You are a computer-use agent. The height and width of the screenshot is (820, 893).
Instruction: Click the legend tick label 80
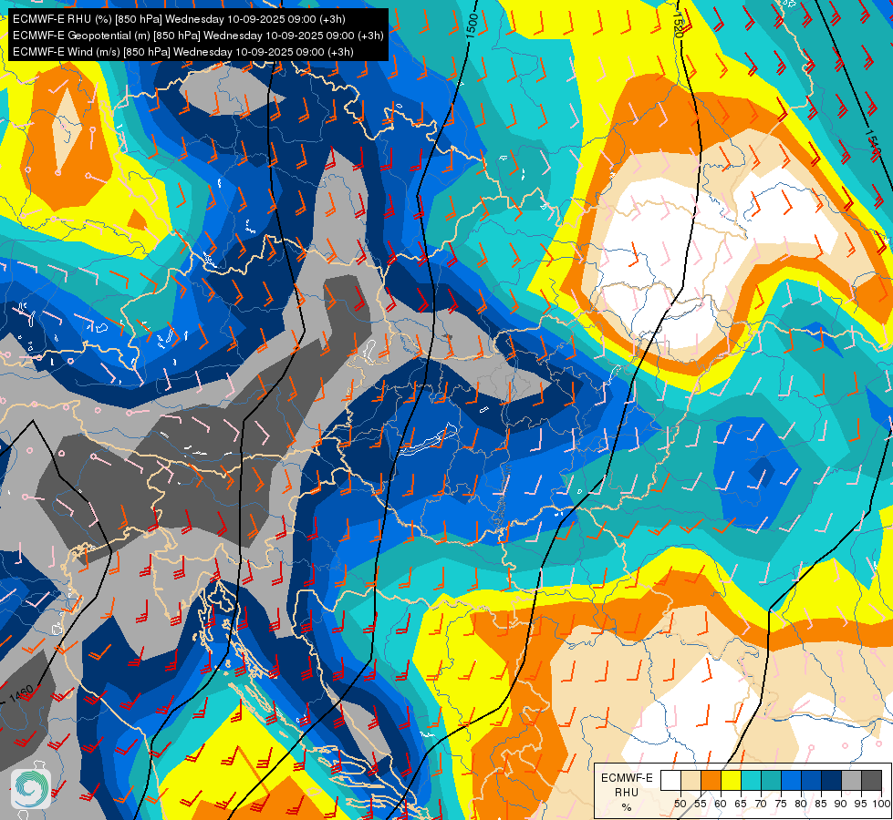pyautogui.click(x=801, y=804)
